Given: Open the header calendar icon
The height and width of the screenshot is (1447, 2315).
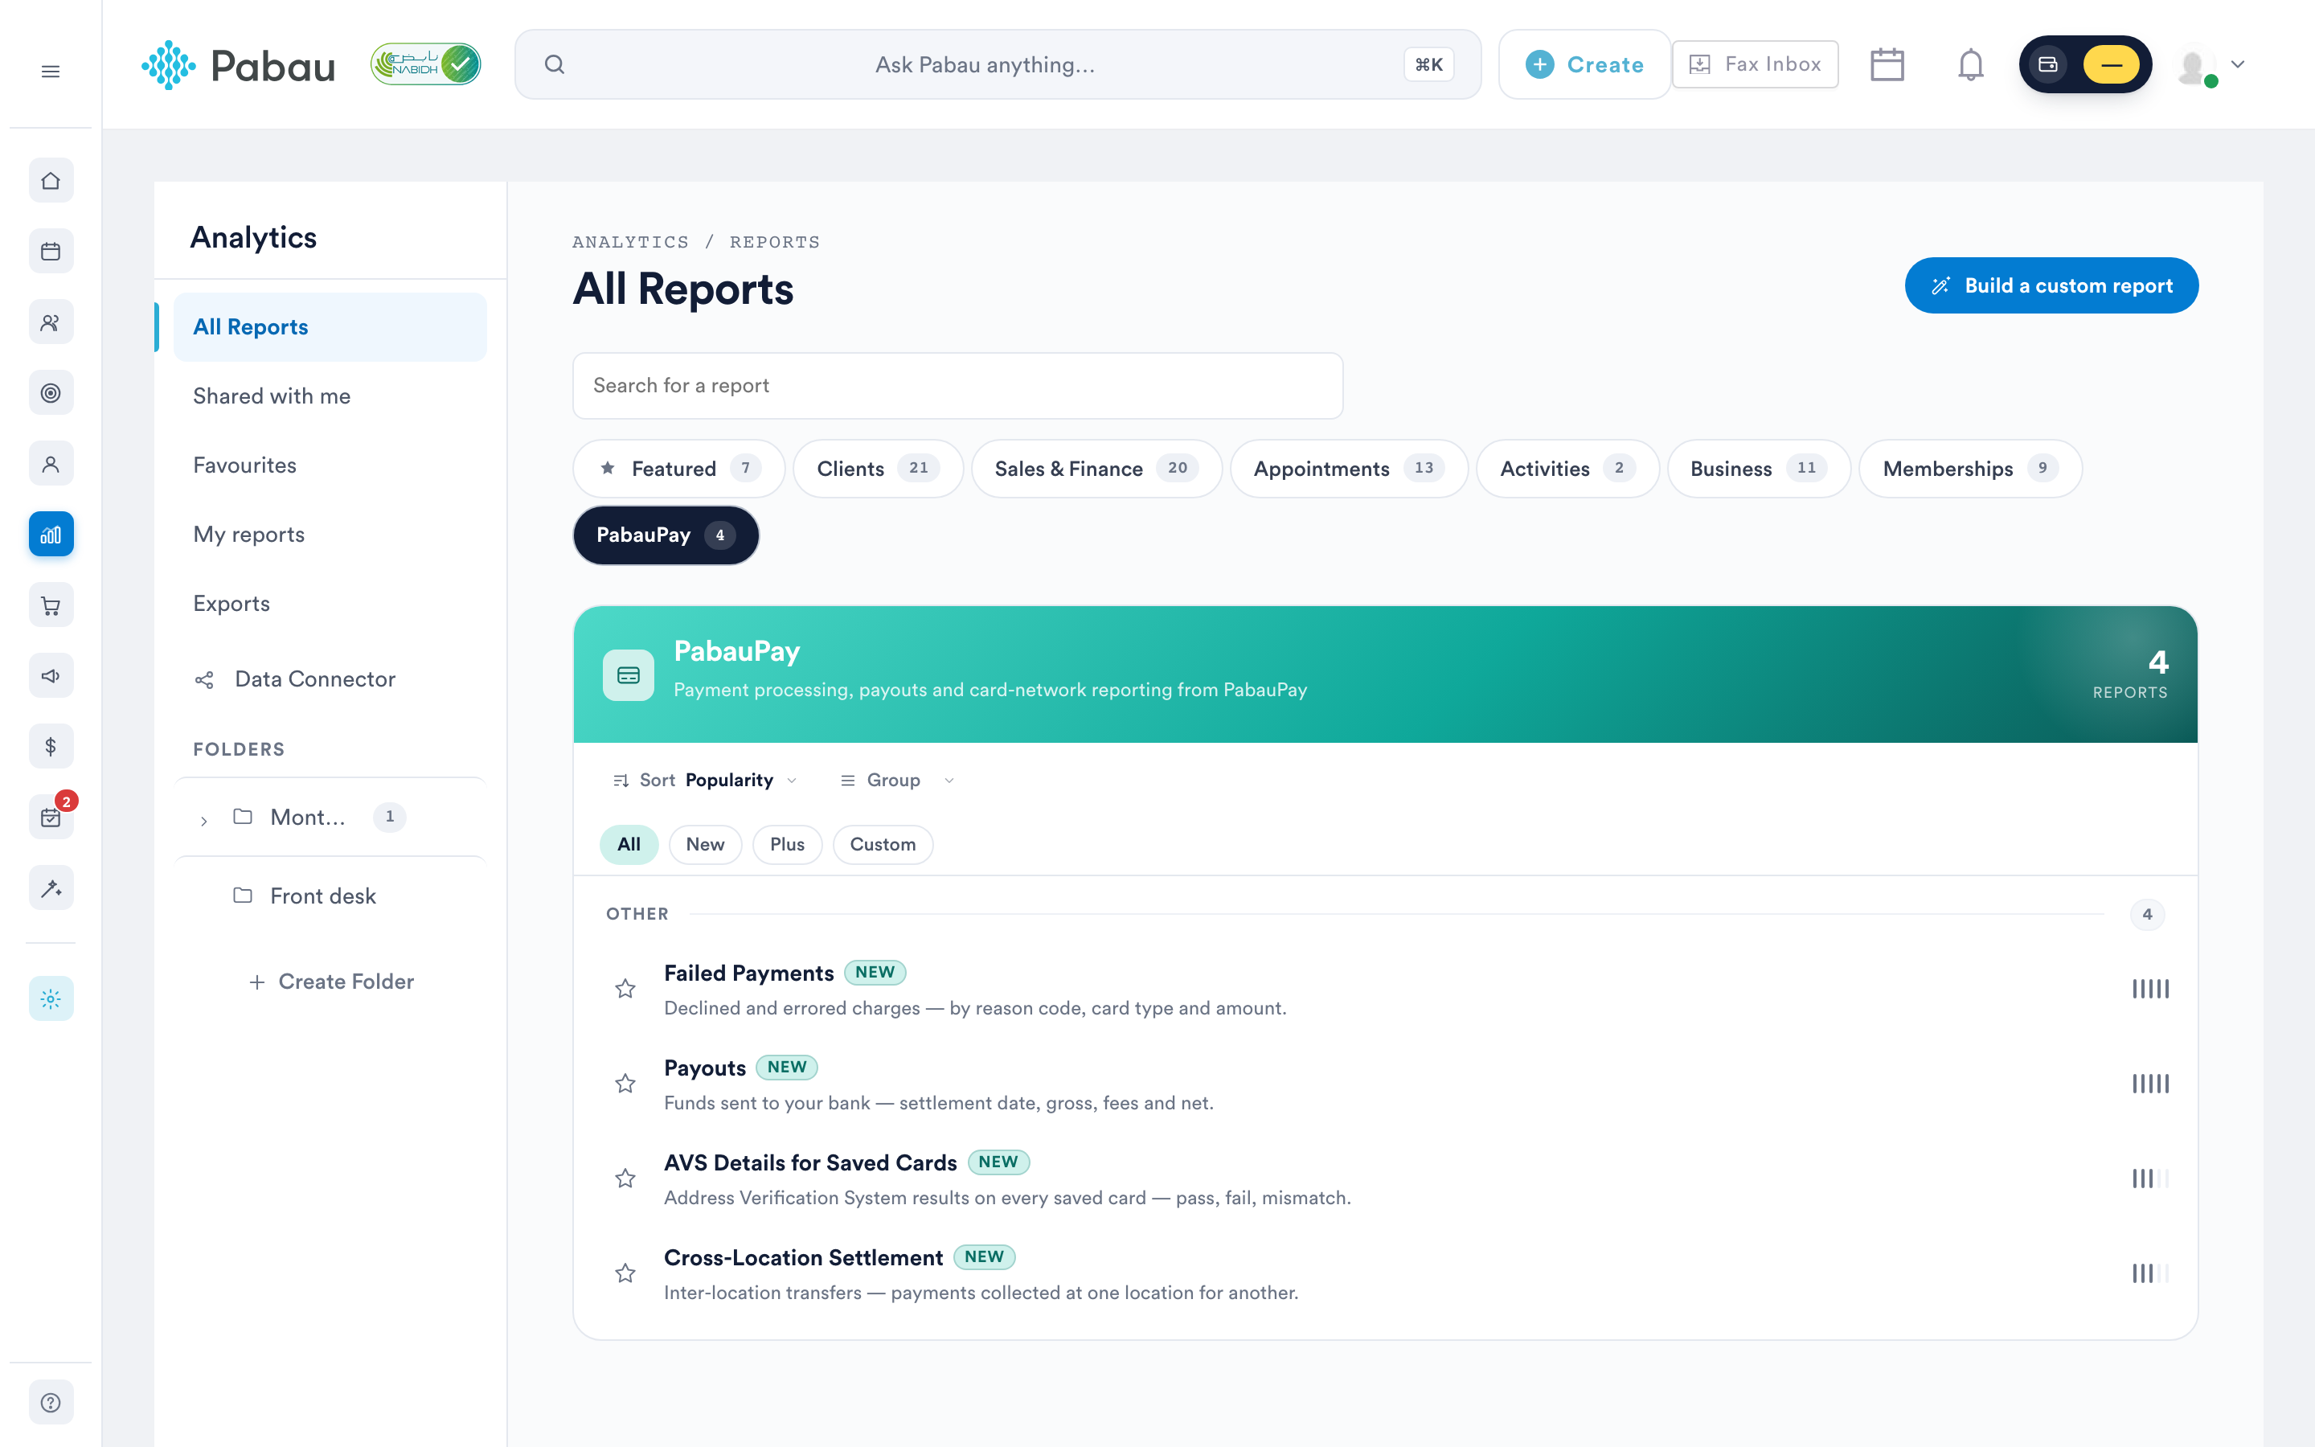Looking at the screenshot, I should [x=1887, y=65].
